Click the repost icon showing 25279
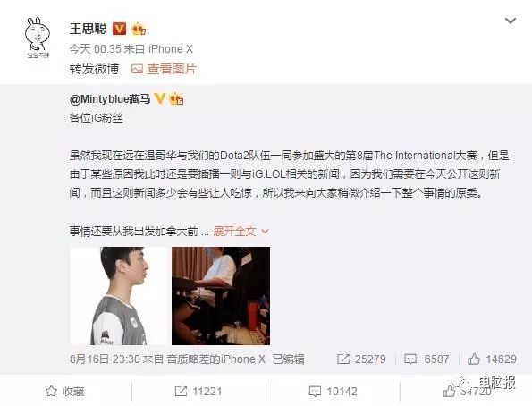 [x=343, y=359]
